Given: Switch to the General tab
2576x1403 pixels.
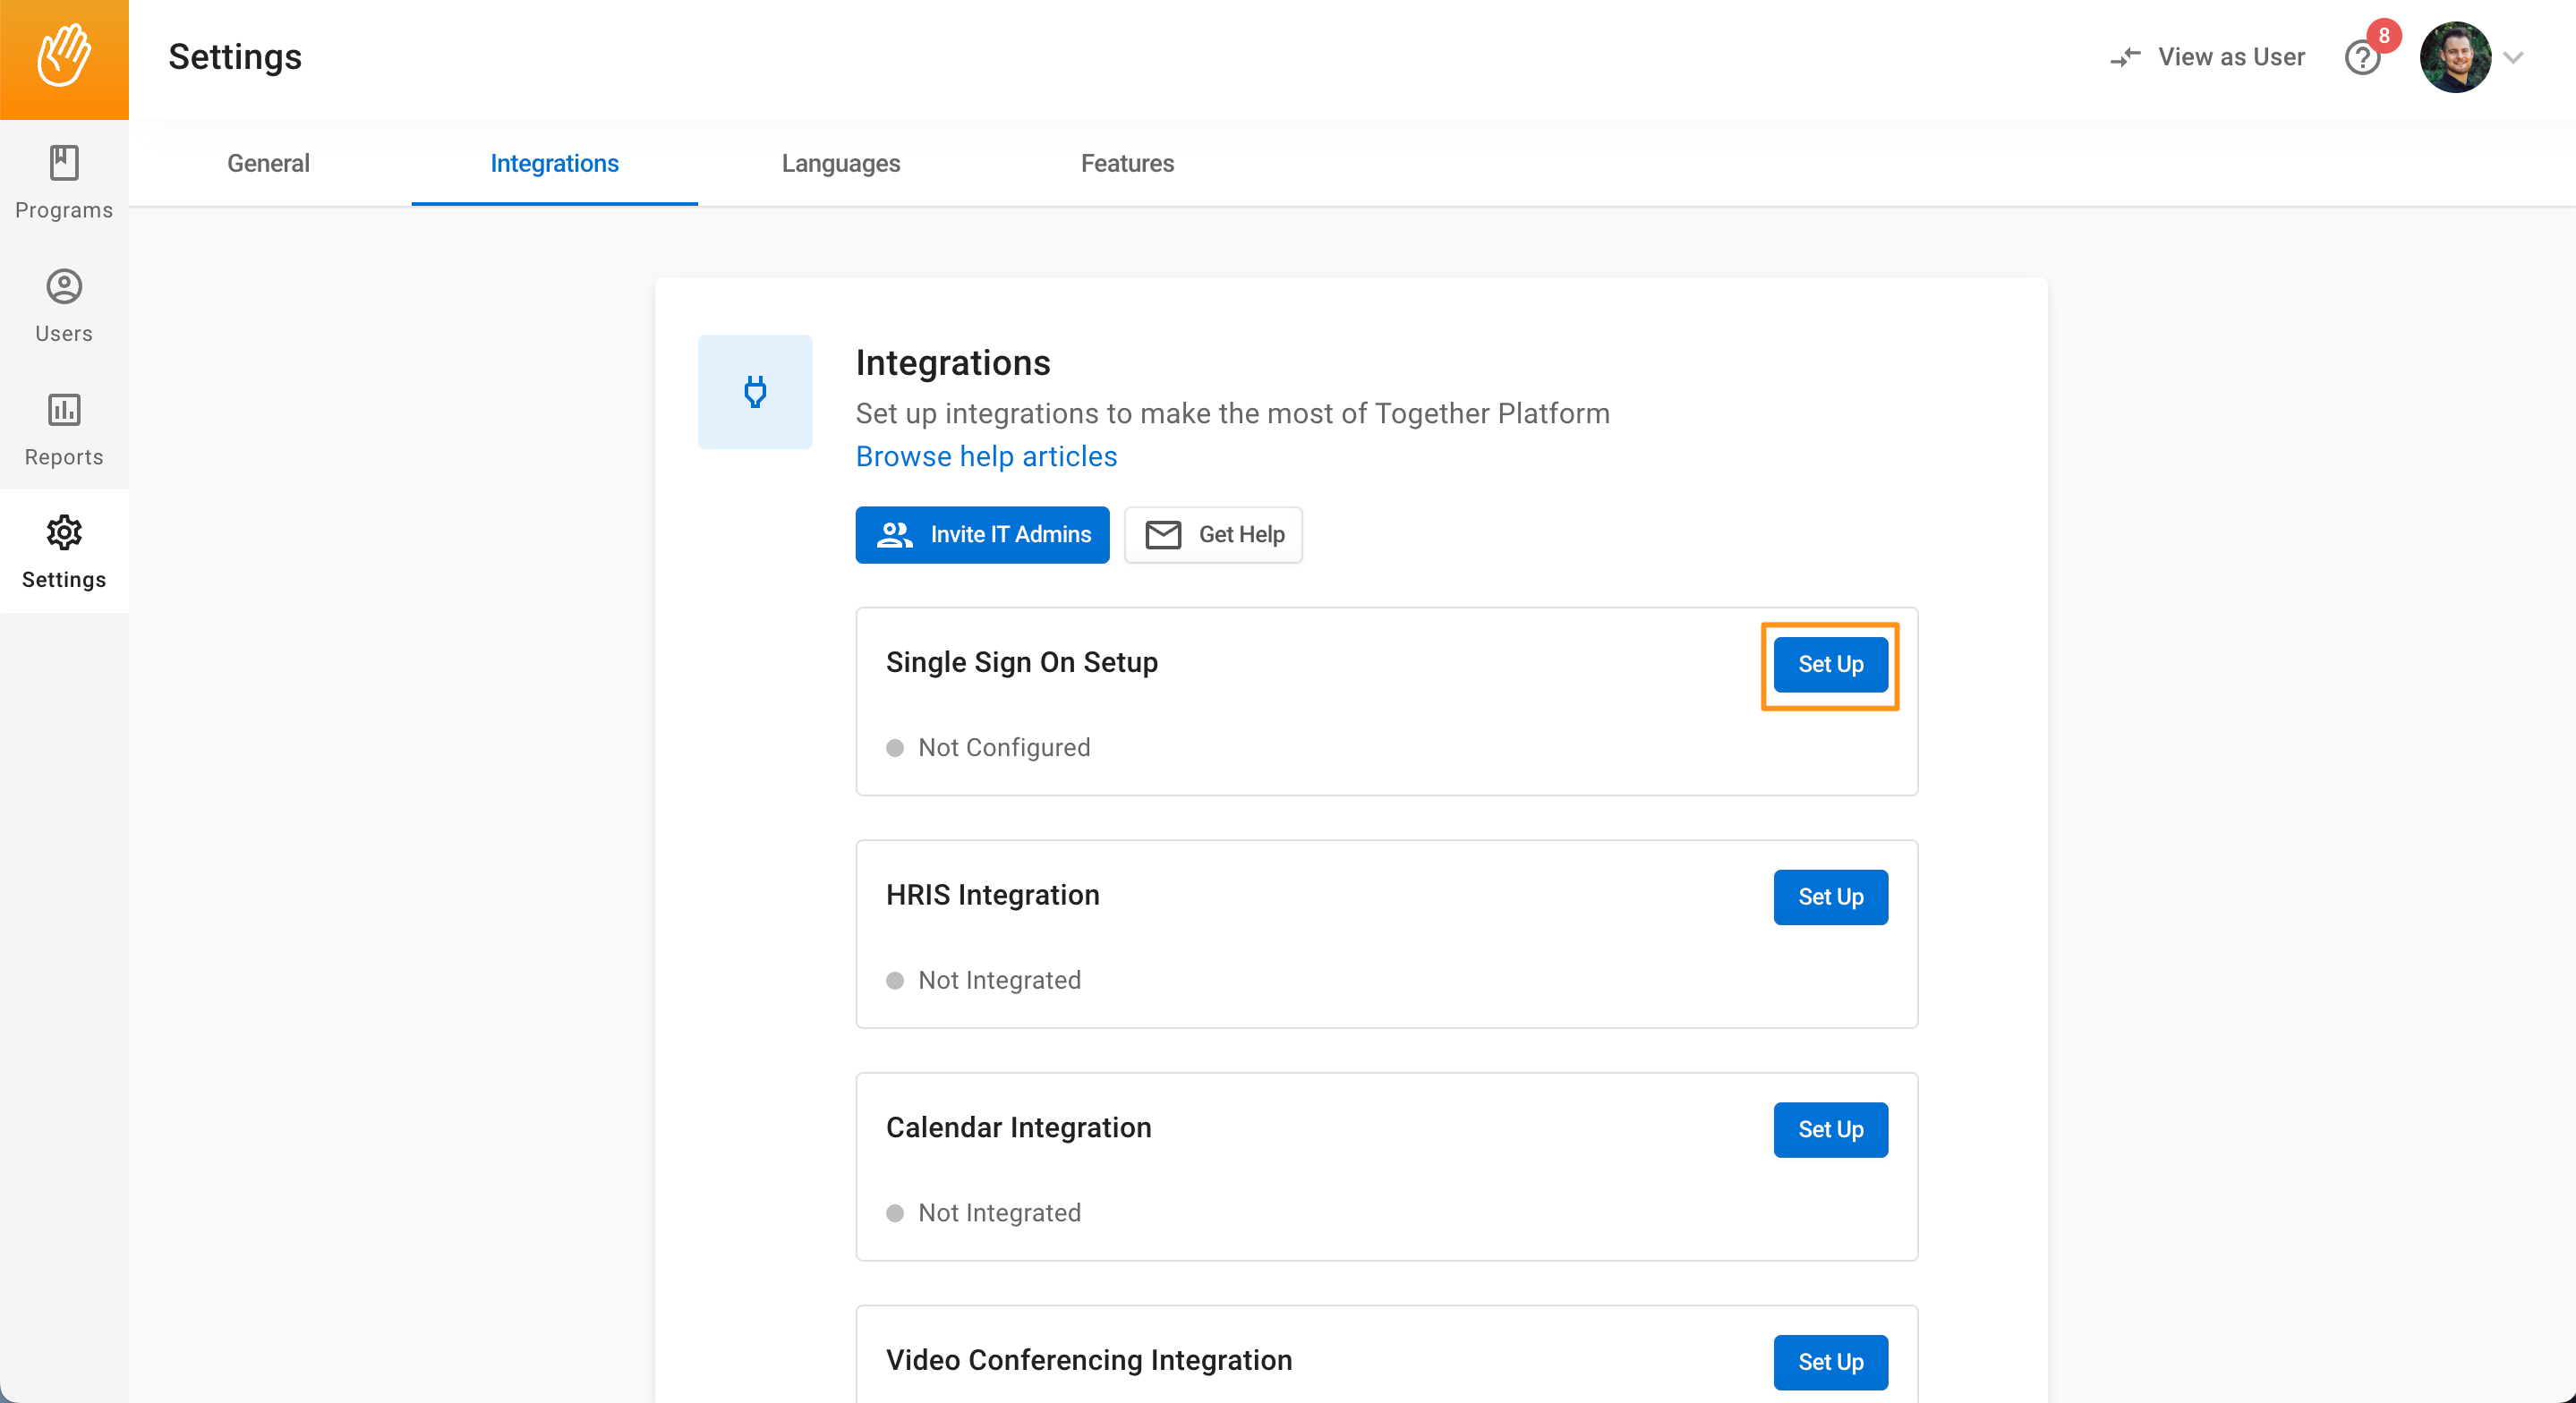Looking at the screenshot, I should click(268, 163).
